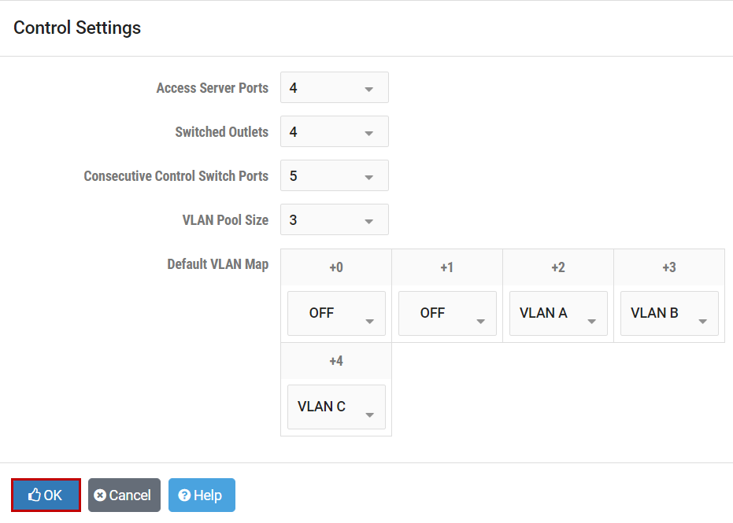Change the +0 VLAN map from OFF

point(336,313)
